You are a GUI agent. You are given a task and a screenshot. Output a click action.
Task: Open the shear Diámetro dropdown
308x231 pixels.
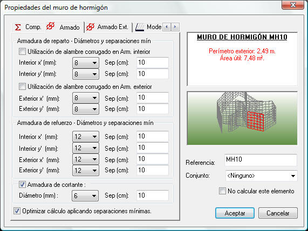point(85,195)
